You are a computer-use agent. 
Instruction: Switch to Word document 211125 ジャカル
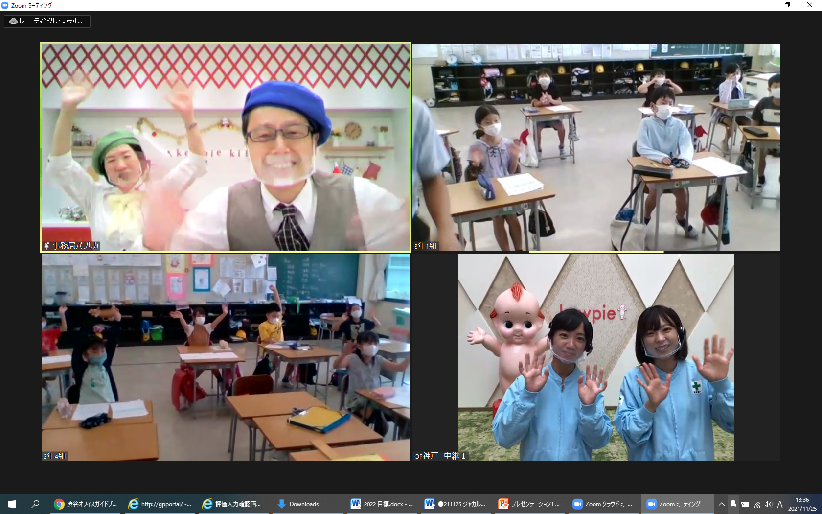(455, 504)
